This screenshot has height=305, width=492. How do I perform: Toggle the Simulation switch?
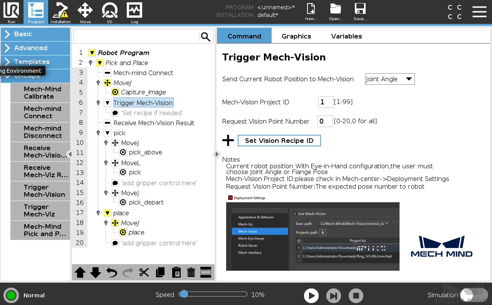tap(474, 295)
